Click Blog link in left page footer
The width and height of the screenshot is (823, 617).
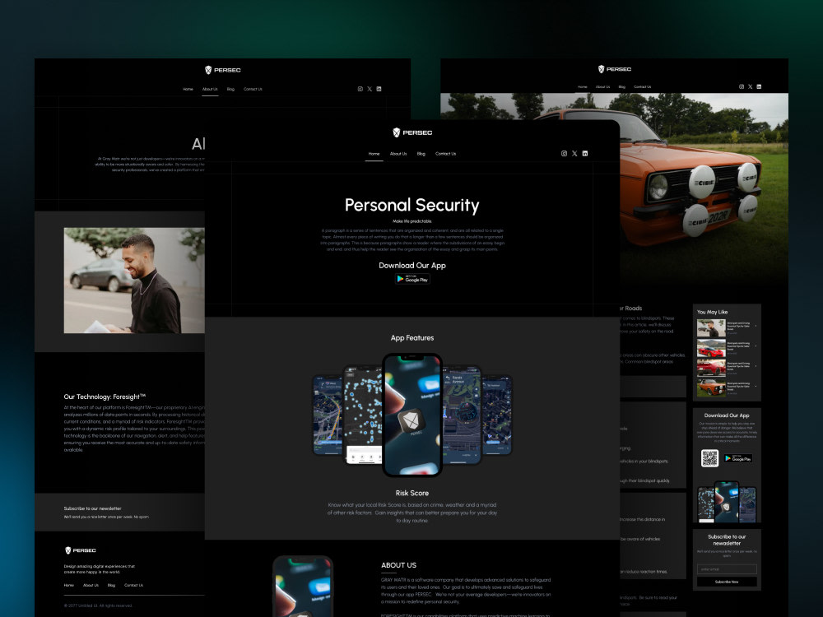click(111, 585)
